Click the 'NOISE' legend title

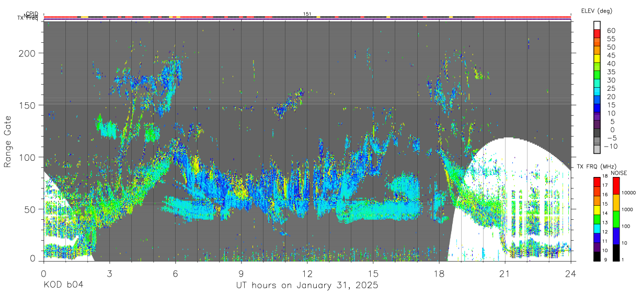tap(619, 172)
